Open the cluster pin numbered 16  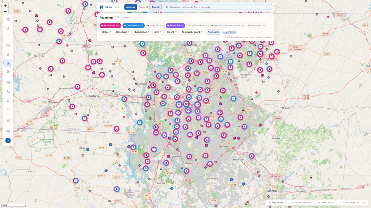click(197, 105)
